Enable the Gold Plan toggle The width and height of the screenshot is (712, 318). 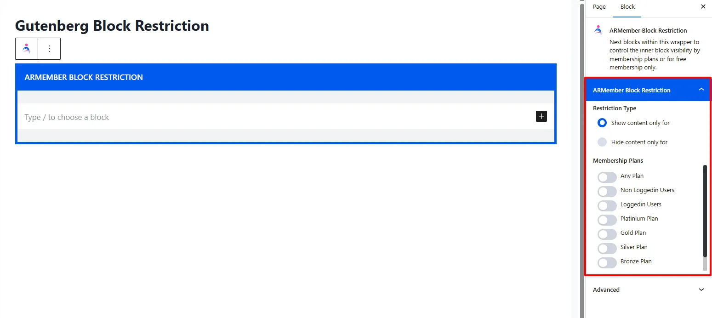pos(607,234)
